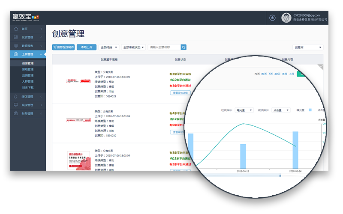Select the 7天 date range link
The width and height of the screenshot is (343, 214).
click(271, 74)
